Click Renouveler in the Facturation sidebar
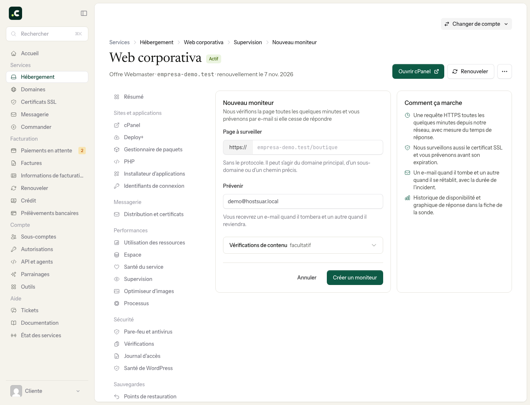This screenshot has height=405, width=530. [47, 188]
